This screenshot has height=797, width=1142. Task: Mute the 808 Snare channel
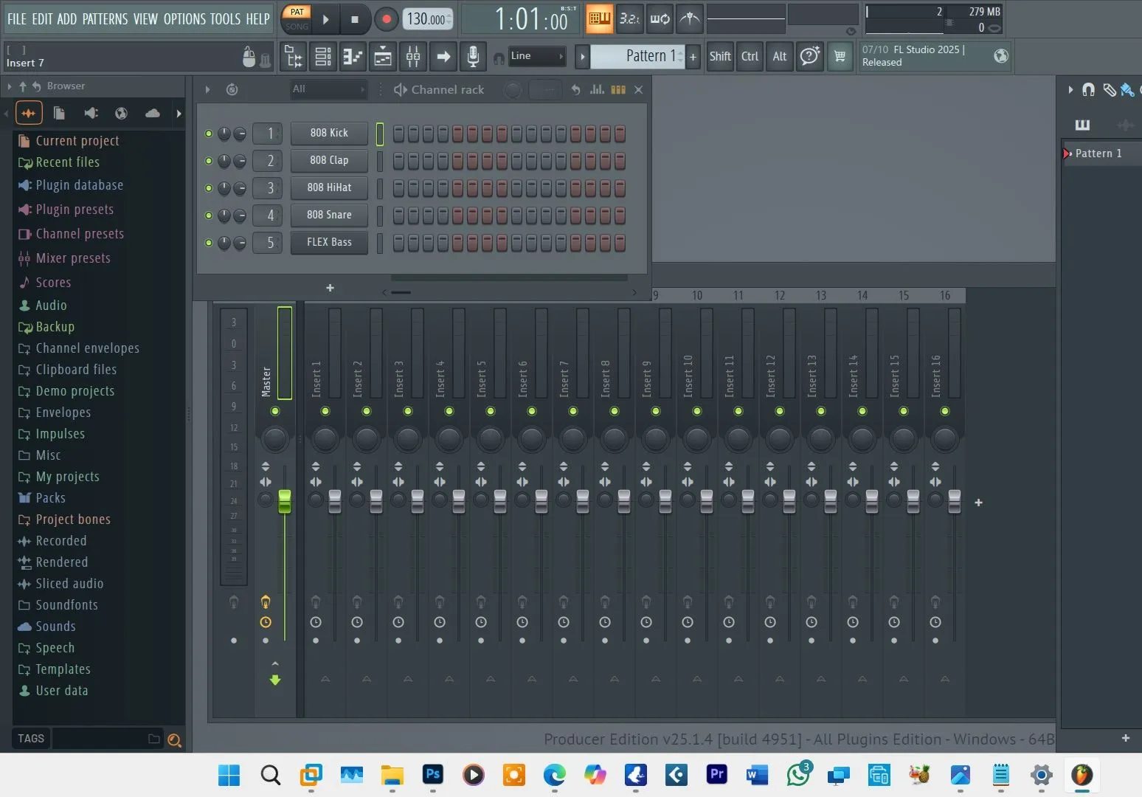click(209, 215)
